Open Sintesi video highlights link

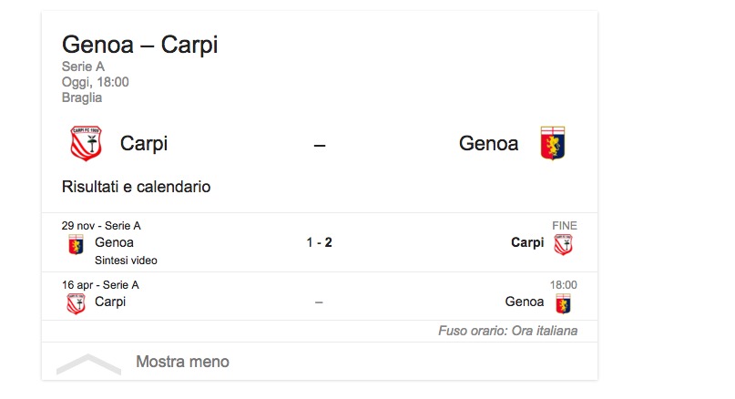pos(126,261)
